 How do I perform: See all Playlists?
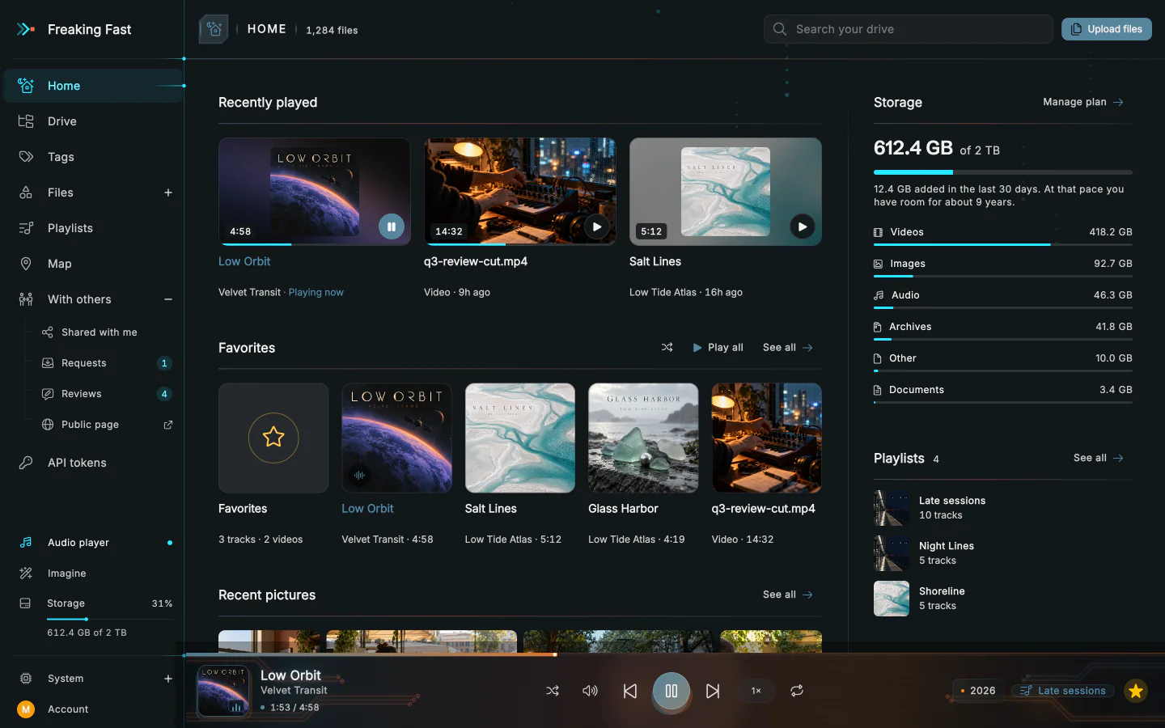tap(1099, 458)
